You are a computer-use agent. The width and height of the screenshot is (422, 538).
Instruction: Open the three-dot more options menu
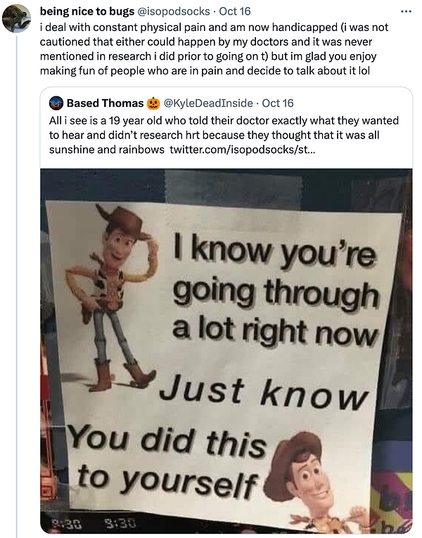tap(406, 12)
